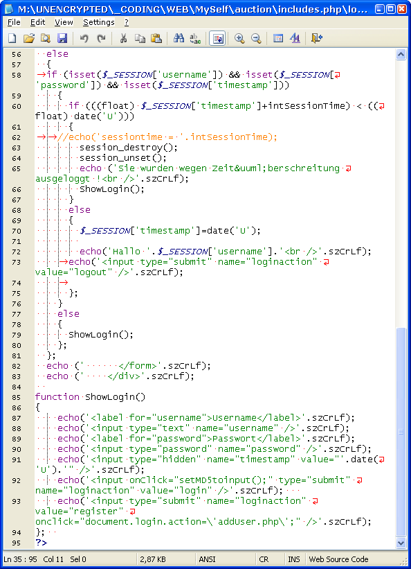Open the Settings menu
Viewport: 411px width, 569px height.
click(x=98, y=22)
